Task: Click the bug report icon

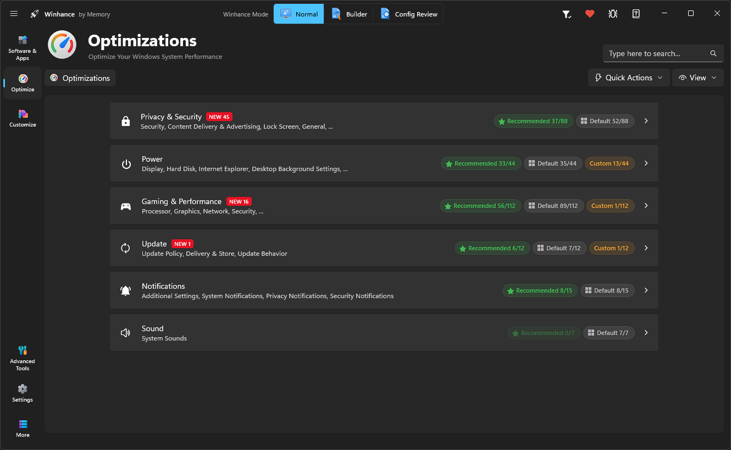Action: click(613, 14)
